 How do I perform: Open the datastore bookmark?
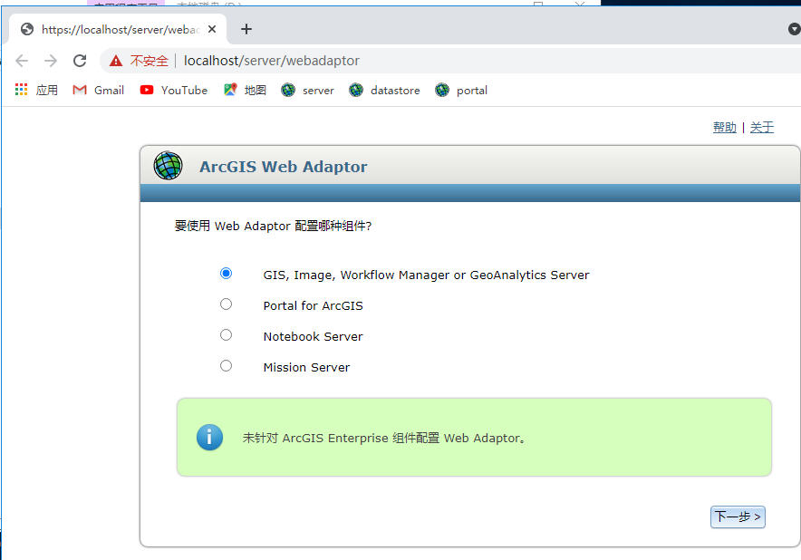385,91
